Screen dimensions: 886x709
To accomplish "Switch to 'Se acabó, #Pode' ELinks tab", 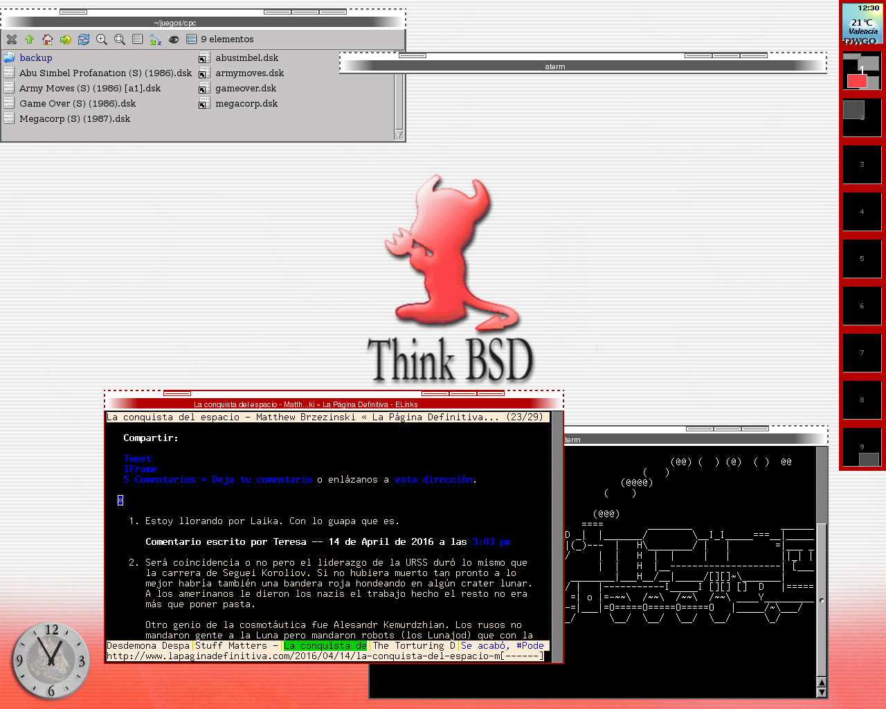I will [503, 646].
